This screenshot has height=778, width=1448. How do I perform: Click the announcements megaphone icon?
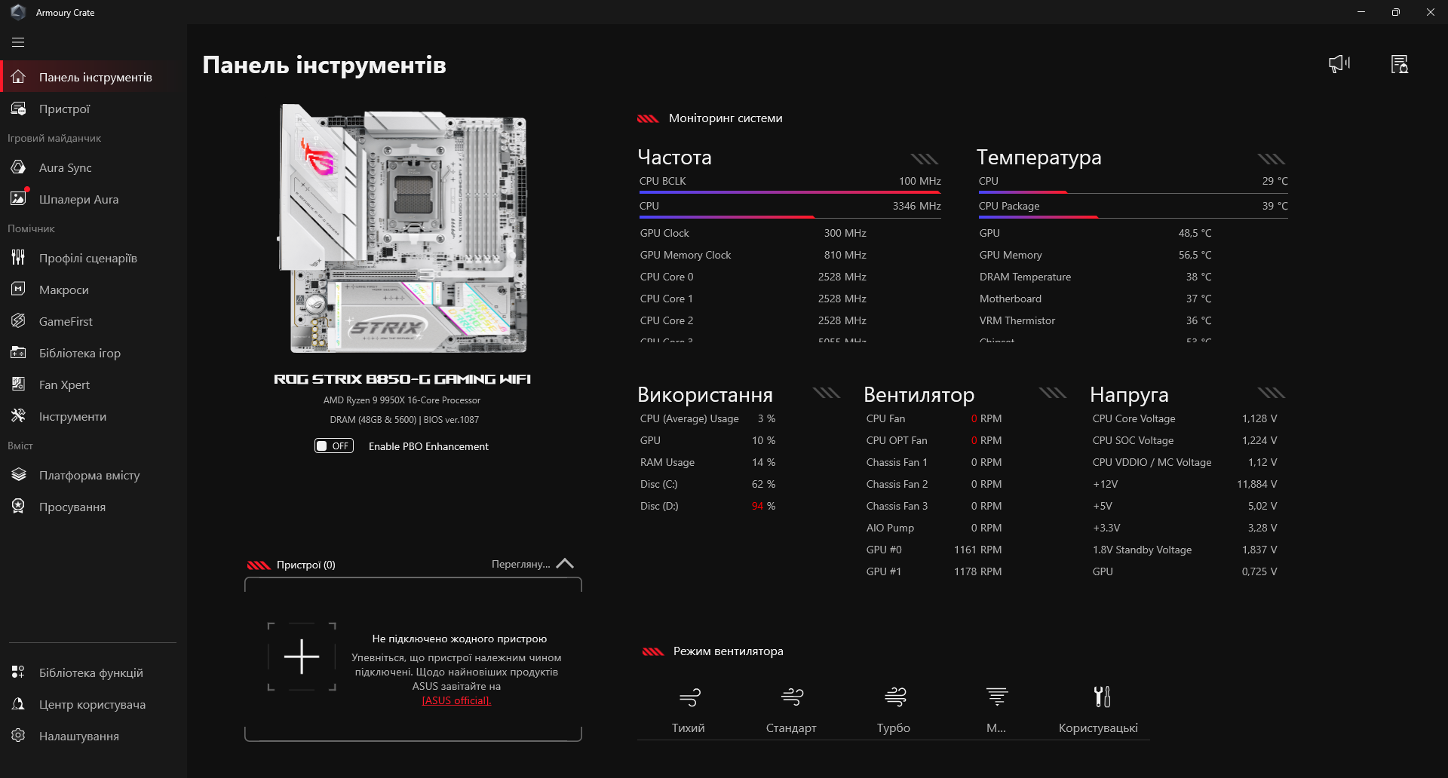coord(1339,64)
